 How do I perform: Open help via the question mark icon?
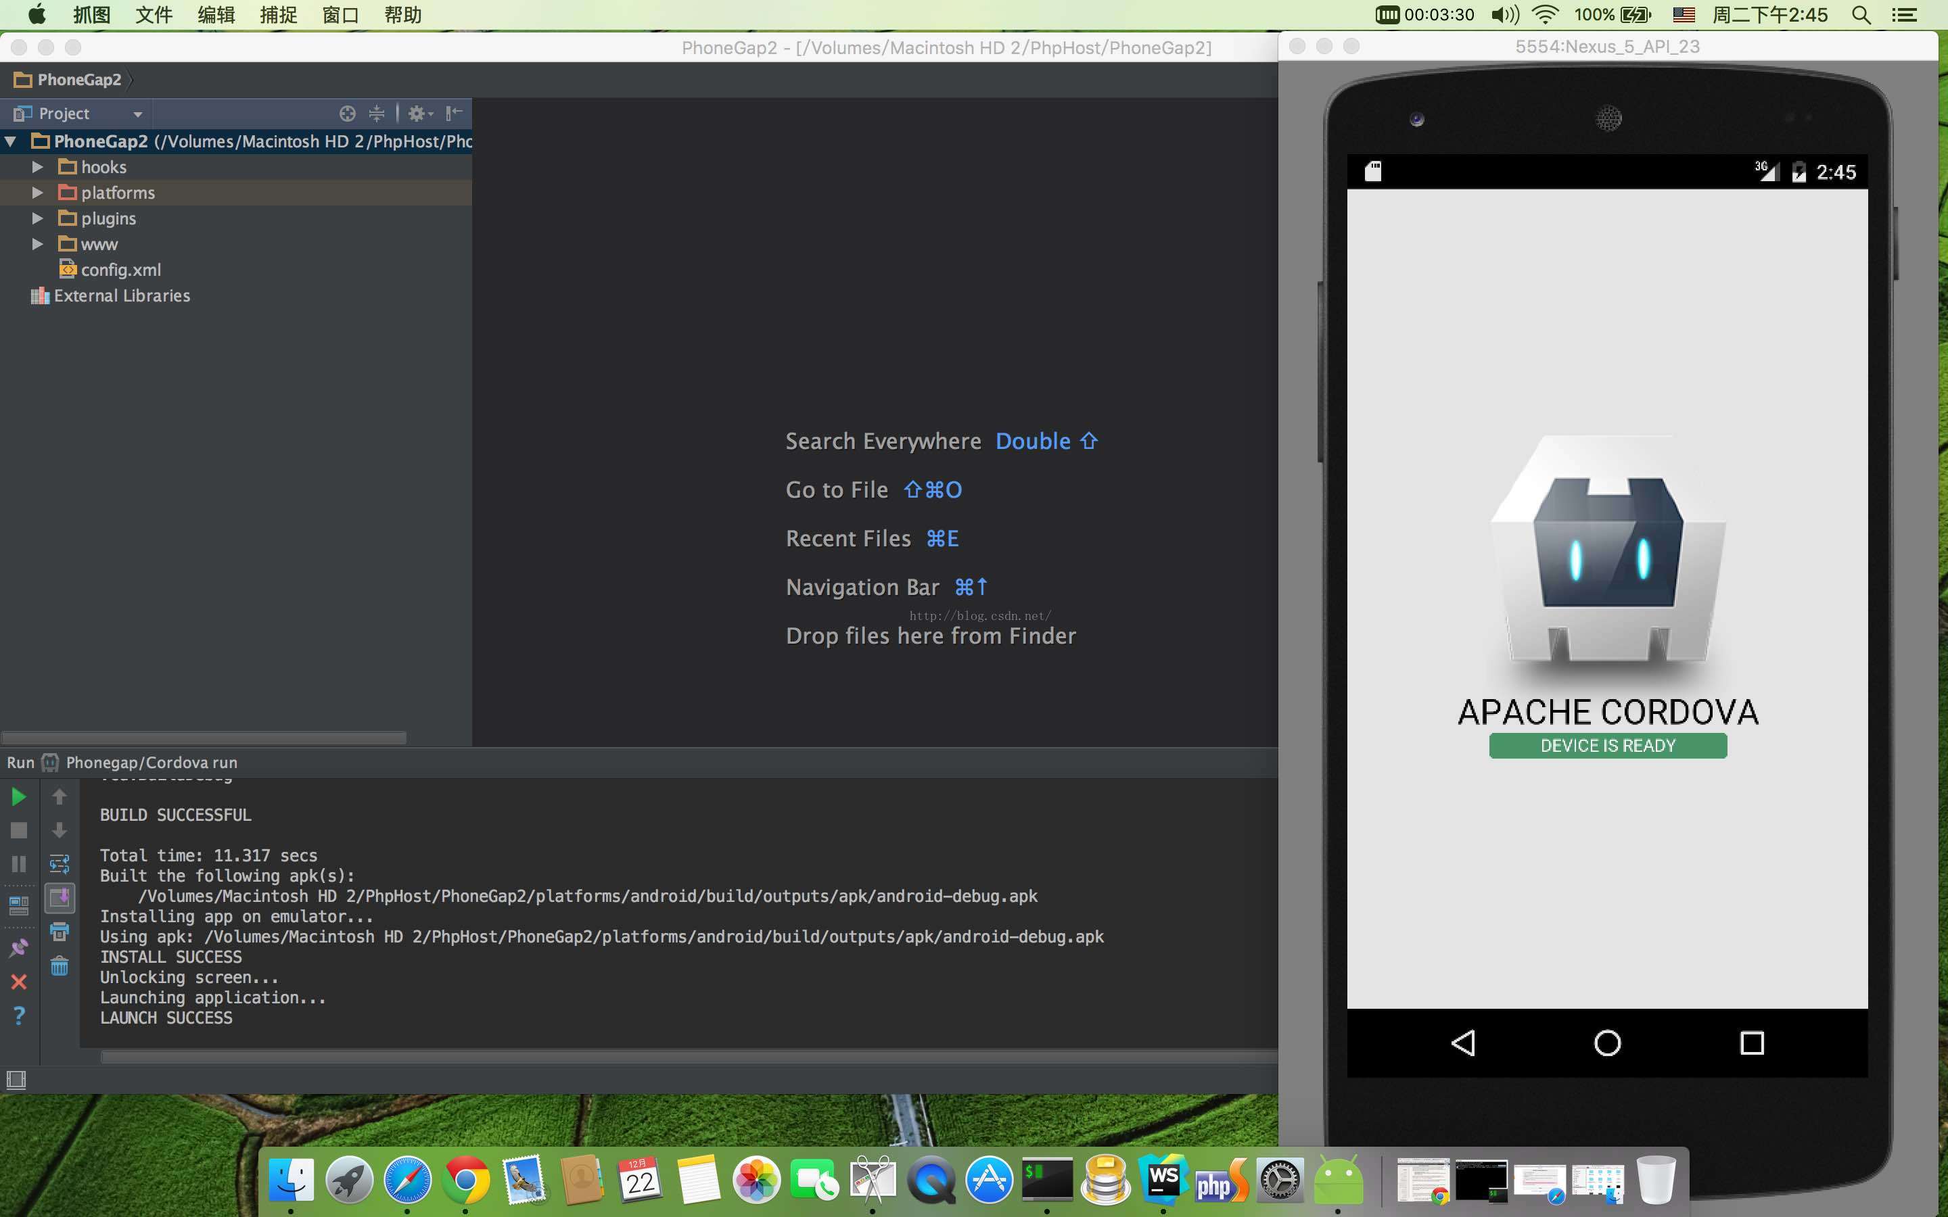pyautogui.click(x=18, y=1016)
